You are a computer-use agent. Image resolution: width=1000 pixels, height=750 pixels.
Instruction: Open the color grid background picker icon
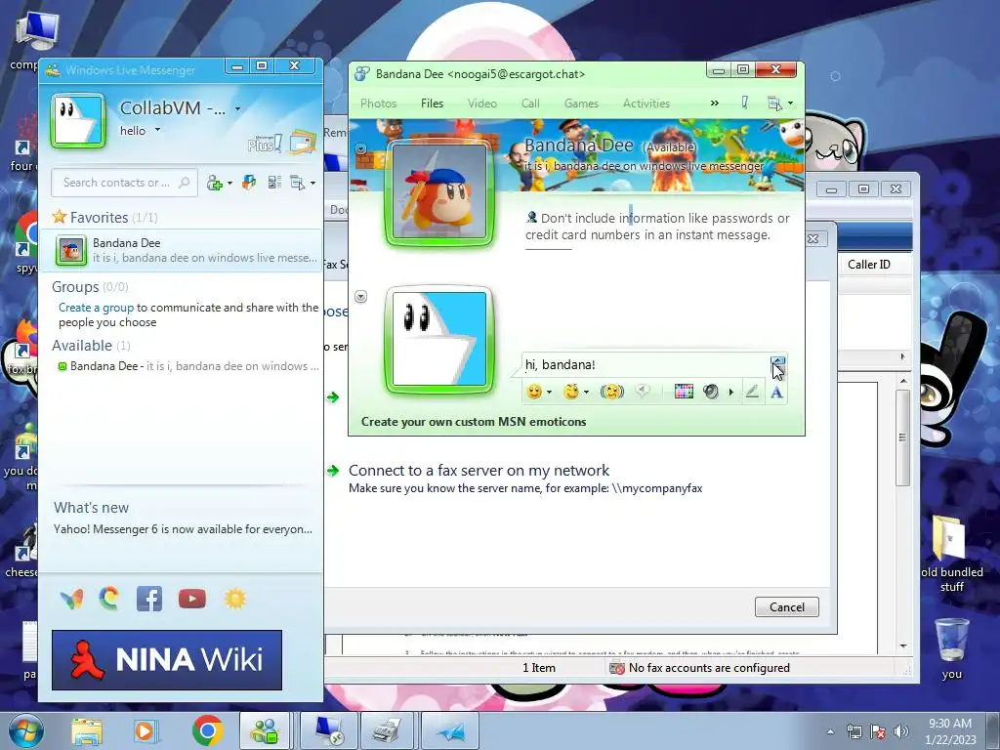click(x=684, y=392)
